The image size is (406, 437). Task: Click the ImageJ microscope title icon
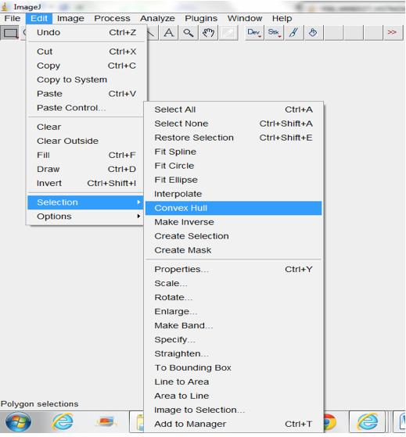5,6
